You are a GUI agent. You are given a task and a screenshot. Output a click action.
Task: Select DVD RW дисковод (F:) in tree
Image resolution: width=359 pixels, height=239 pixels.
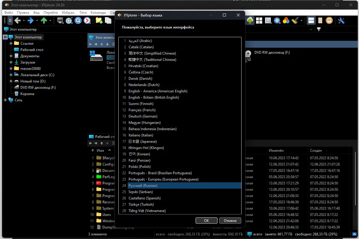pos(38,88)
